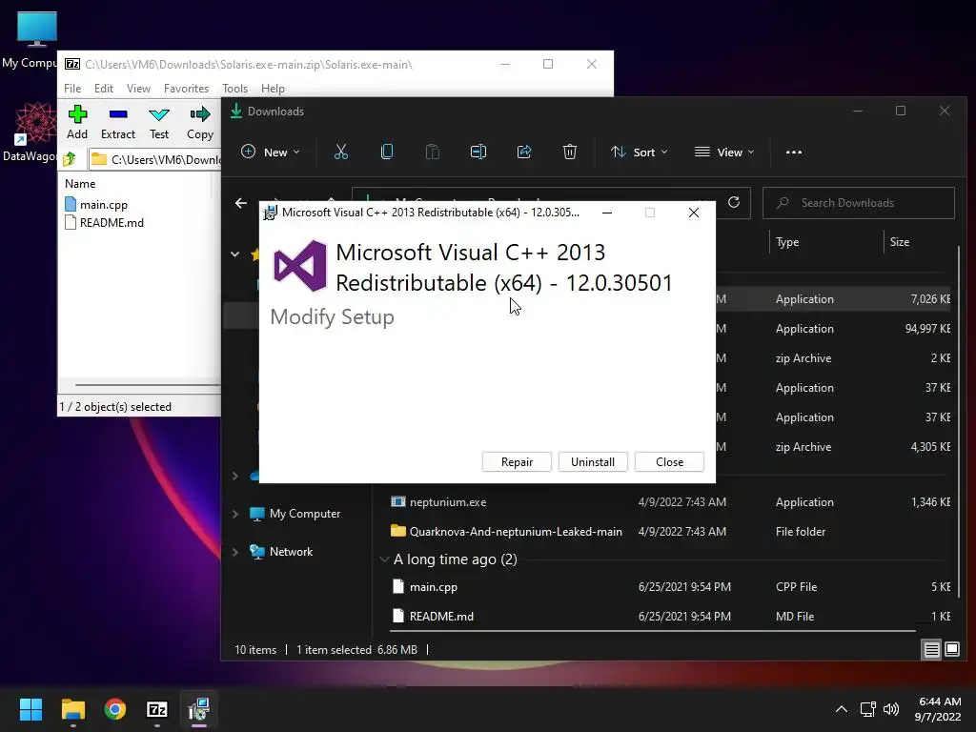The width and height of the screenshot is (976, 732).
Task: Click the 7-Zip address path field
Action: [x=155, y=159]
